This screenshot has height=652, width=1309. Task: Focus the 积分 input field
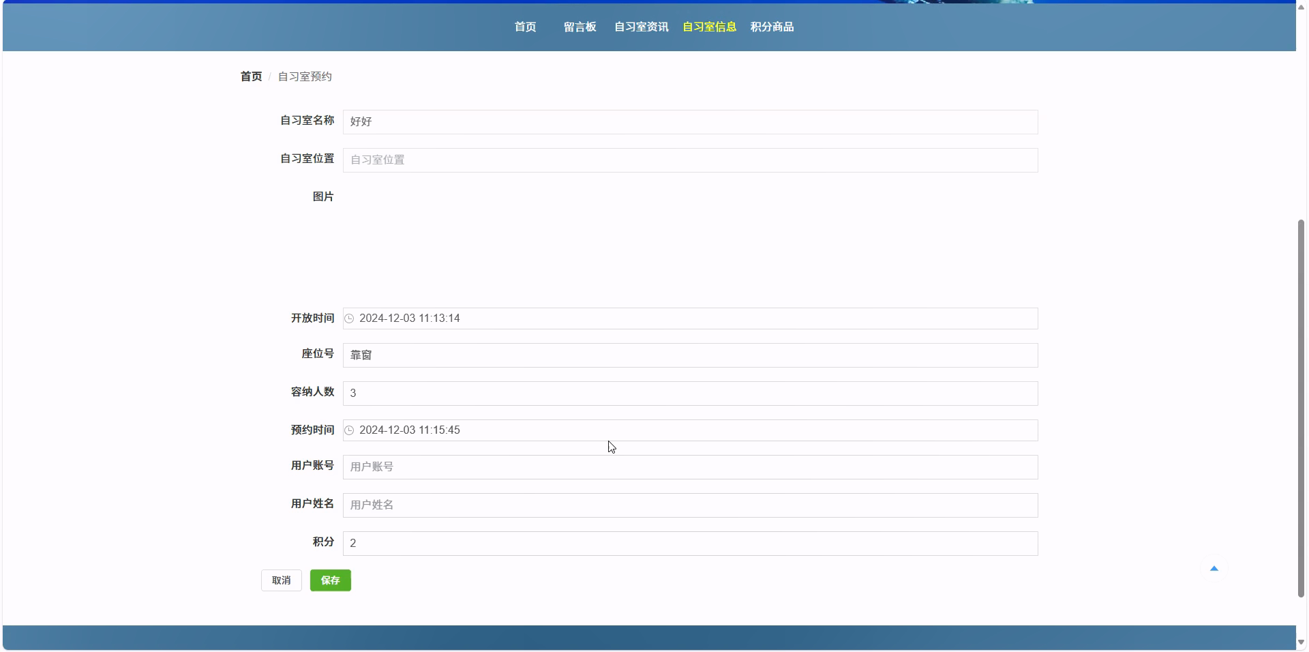click(690, 544)
